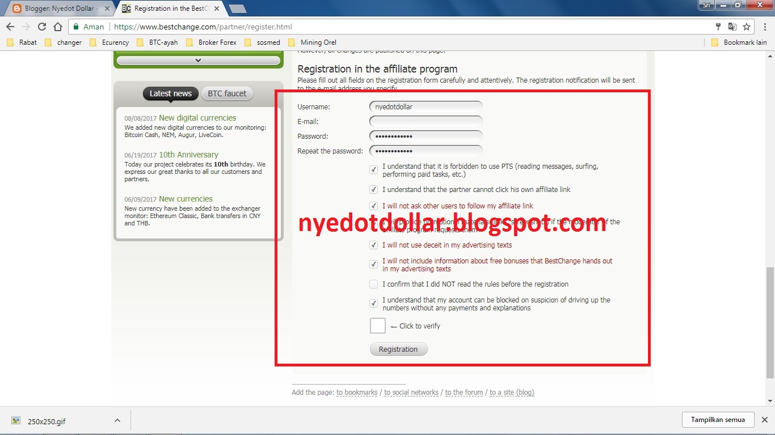The height and width of the screenshot is (435, 775).
Task: Close the BestChange registration tab
Action: tap(216, 8)
